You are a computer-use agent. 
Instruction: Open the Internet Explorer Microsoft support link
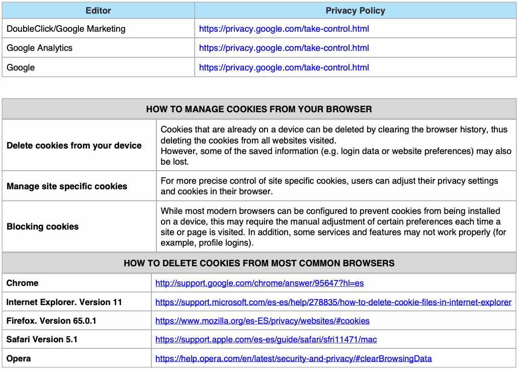[x=333, y=302]
